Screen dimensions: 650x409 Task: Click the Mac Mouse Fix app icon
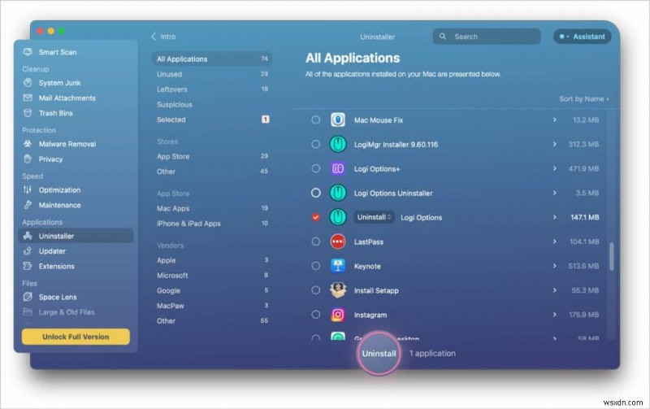coord(338,120)
